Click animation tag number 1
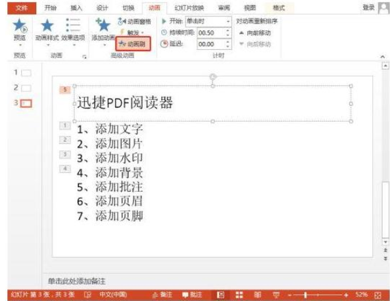The height and width of the screenshot is (301, 390). (65, 126)
